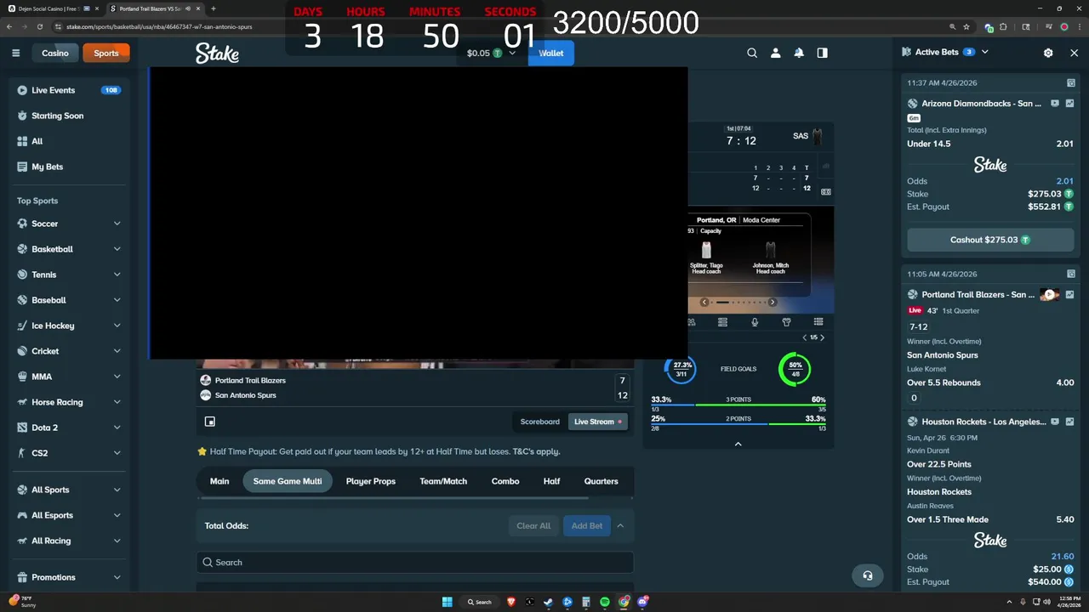This screenshot has height=612, width=1089.
Task: Expand the Soccer sidebar category
Action: coord(117,224)
